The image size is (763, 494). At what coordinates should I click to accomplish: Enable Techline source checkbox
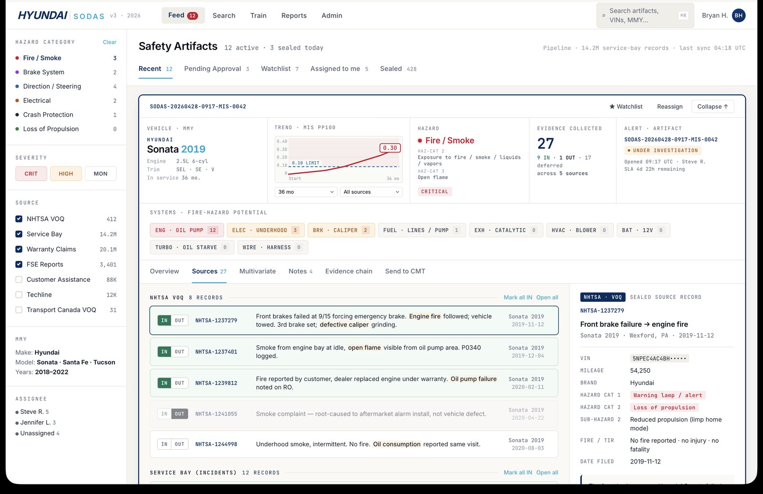(x=19, y=295)
